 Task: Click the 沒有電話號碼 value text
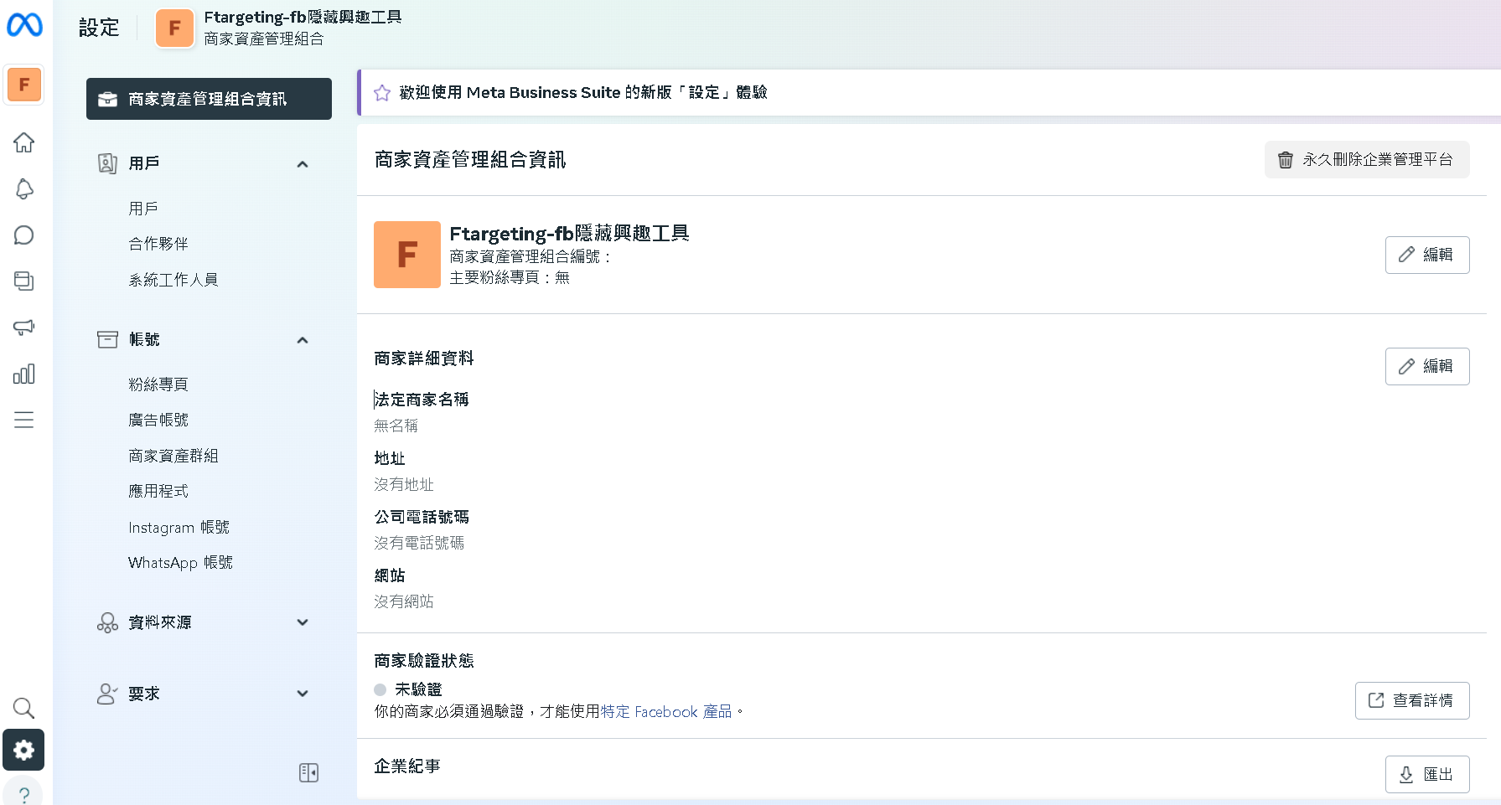click(419, 543)
